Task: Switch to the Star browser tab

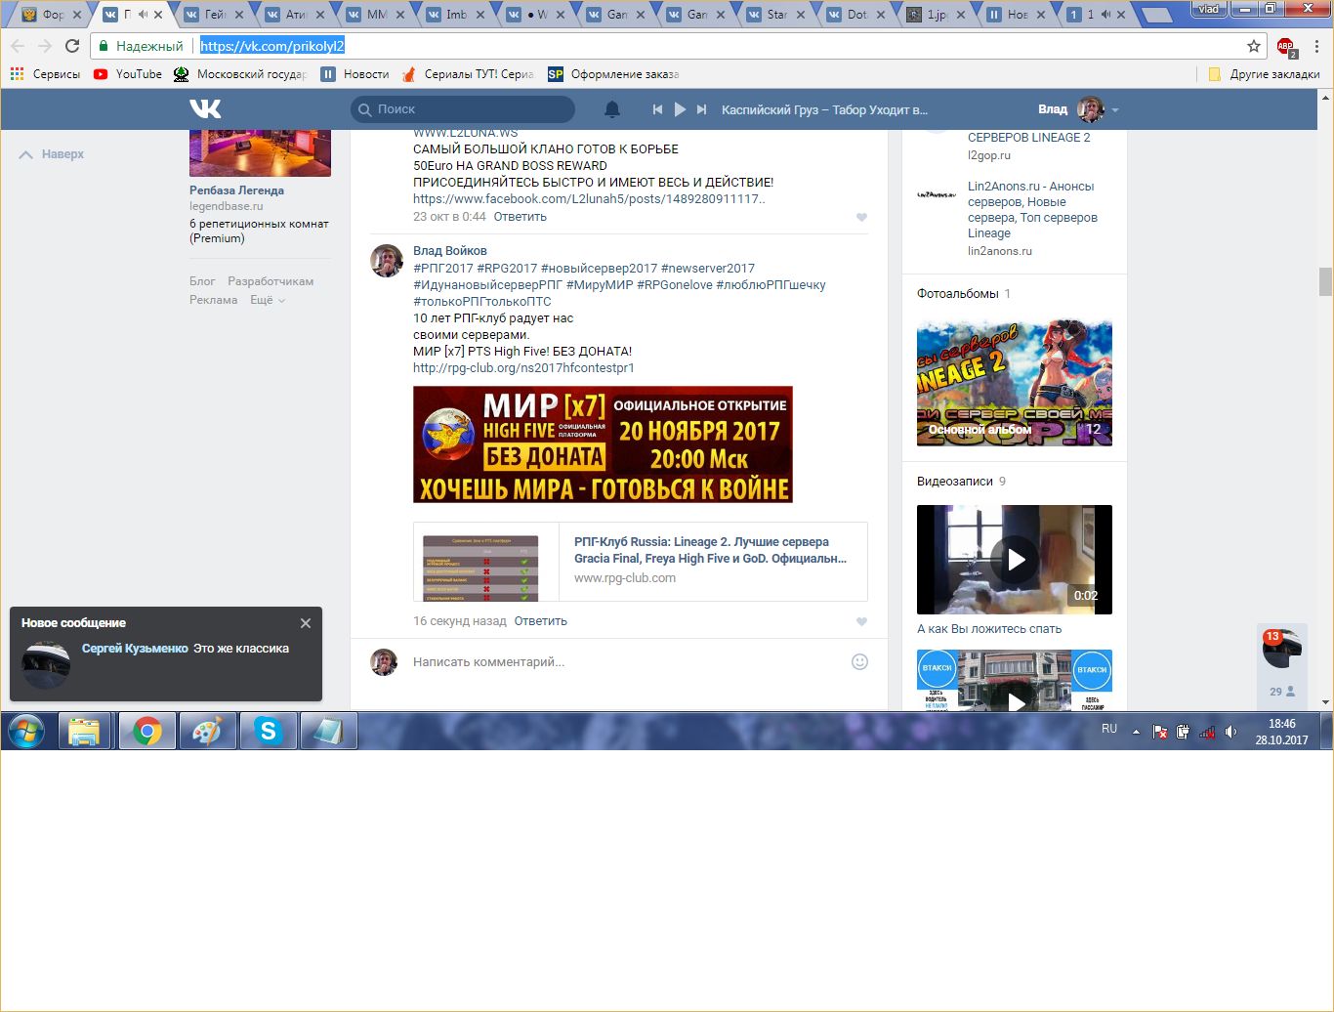Action: 778,15
